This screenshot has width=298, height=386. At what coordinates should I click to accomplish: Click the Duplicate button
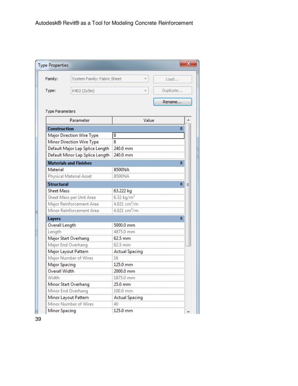(172, 91)
